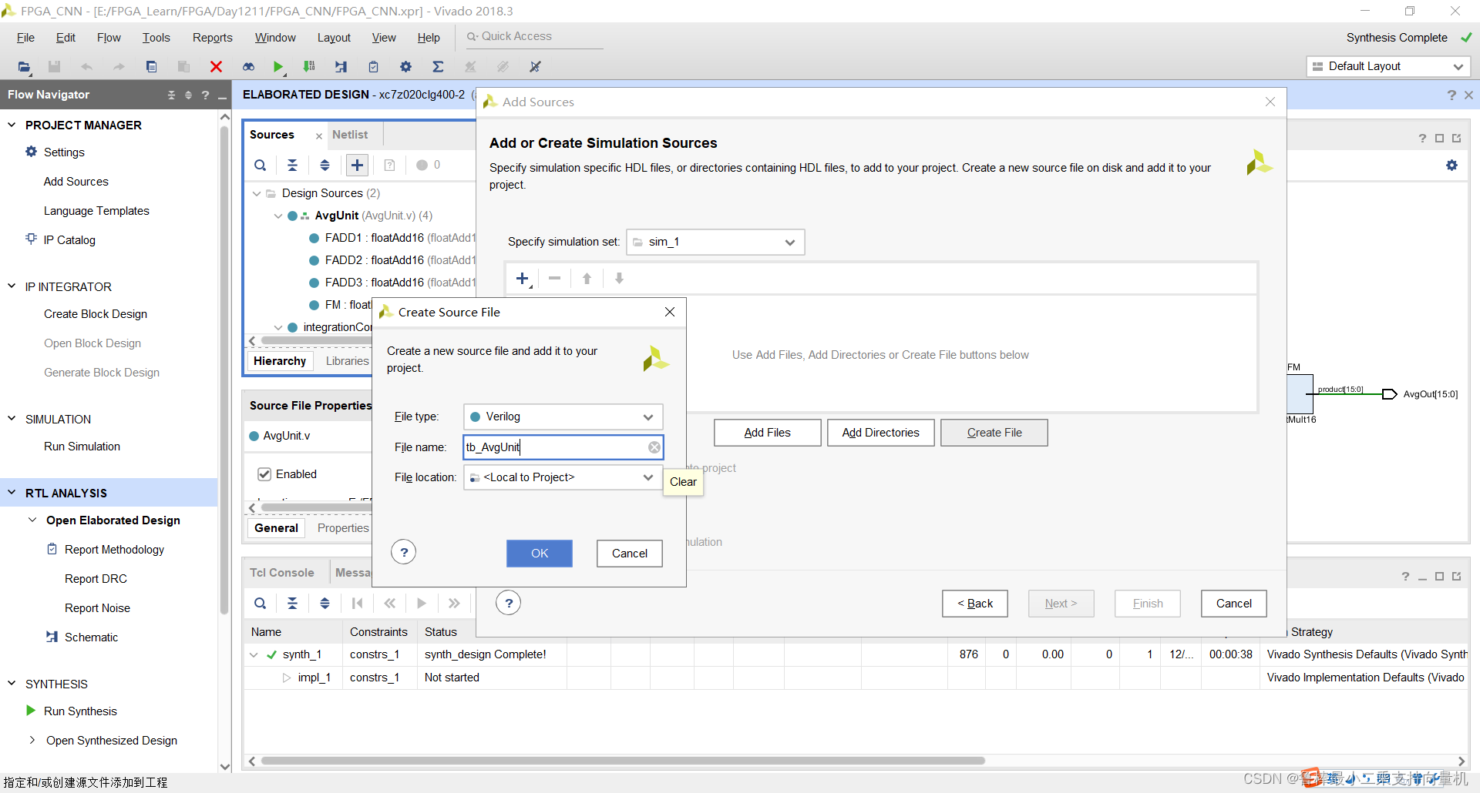Click the Add Directories button

click(881, 433)
